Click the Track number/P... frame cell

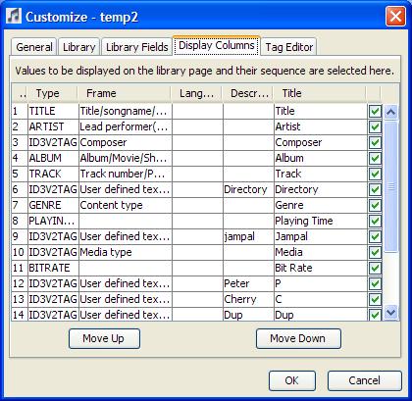(x=126, y=174)
